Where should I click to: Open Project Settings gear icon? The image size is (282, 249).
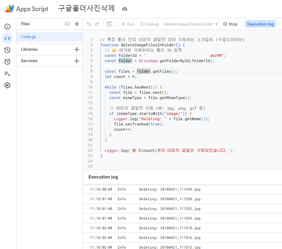[7, 85]
